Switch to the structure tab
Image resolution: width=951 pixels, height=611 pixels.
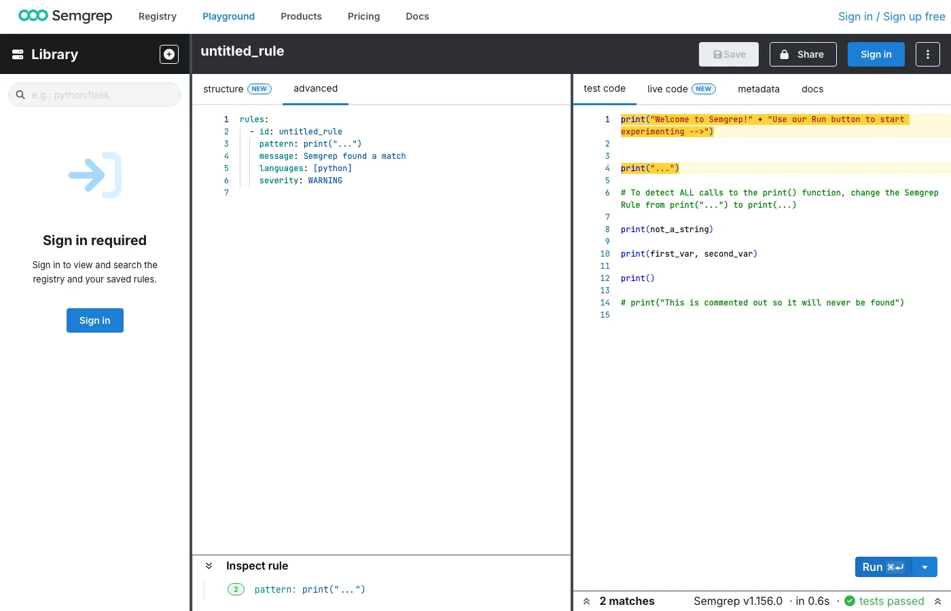[x=223, y=88]
